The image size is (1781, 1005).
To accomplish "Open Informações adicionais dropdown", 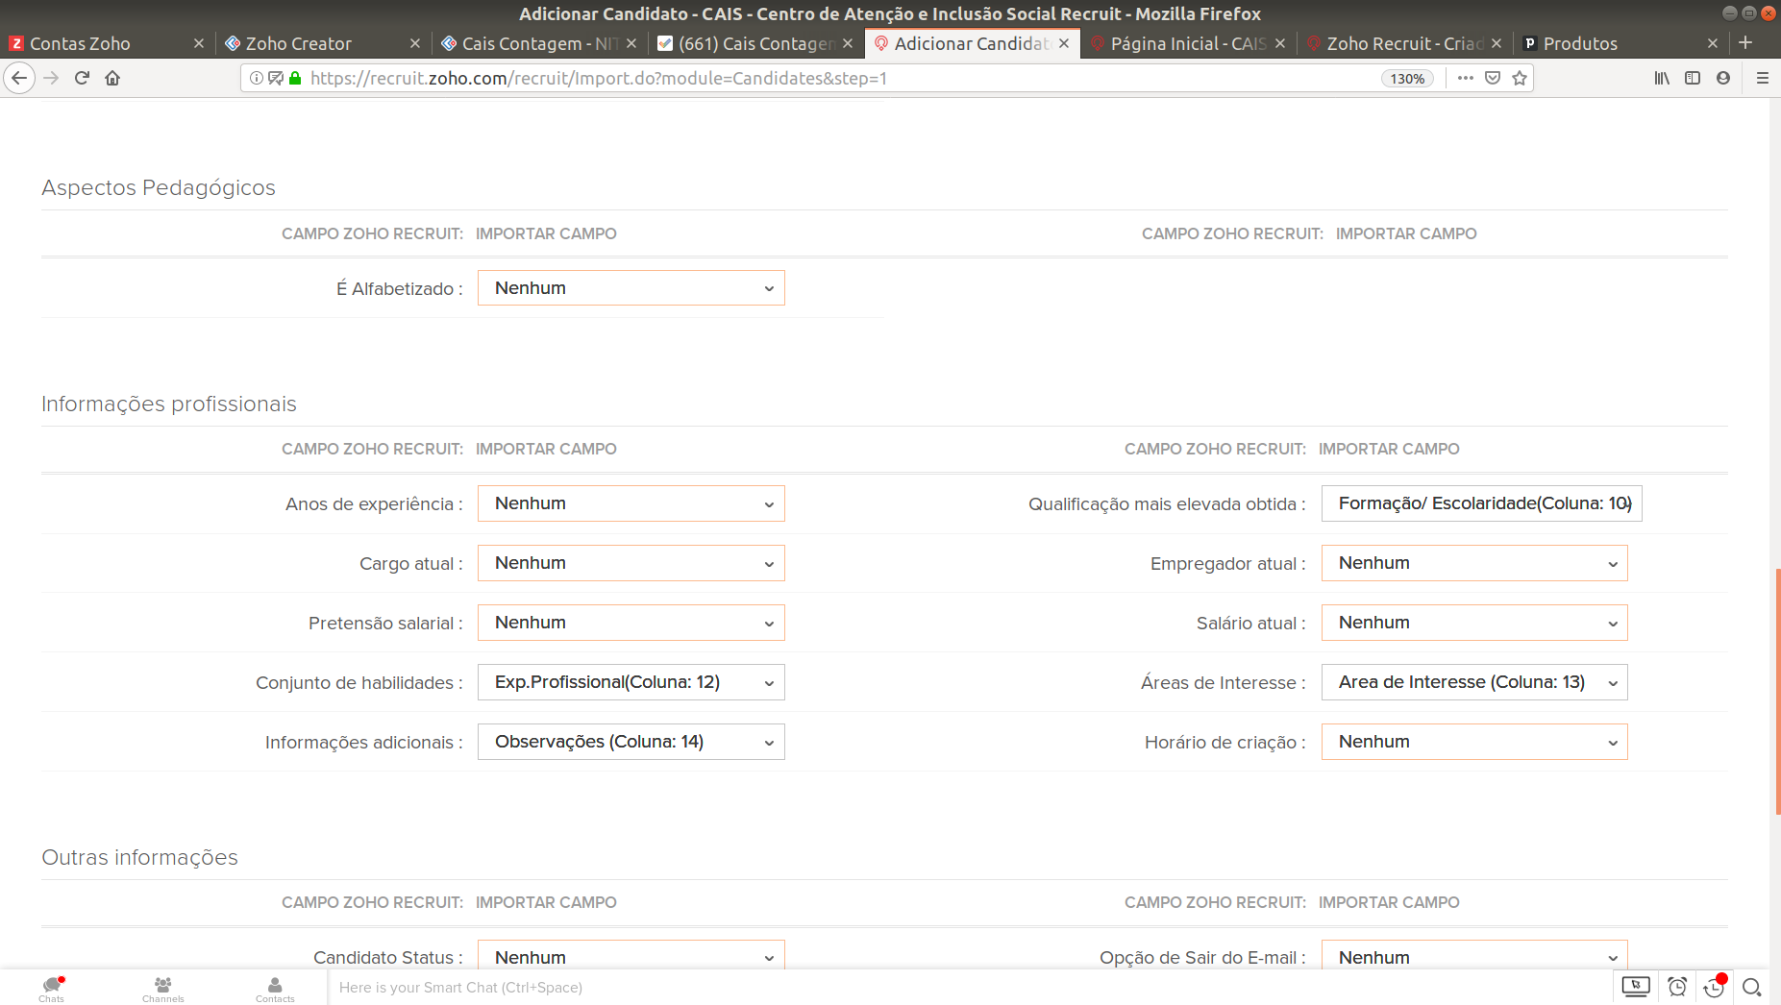I will click(631, 742).
